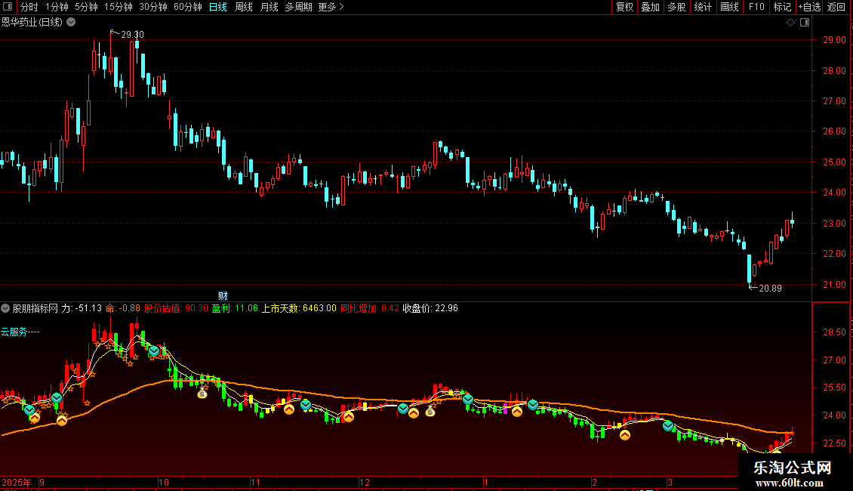Screen dimensions: 853x491
Task: Click 云服务---- label
Action: click(20, 332)
